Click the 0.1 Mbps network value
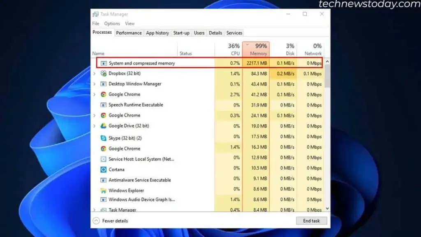This screenshot has width=421, height=237. coord(312,74)
